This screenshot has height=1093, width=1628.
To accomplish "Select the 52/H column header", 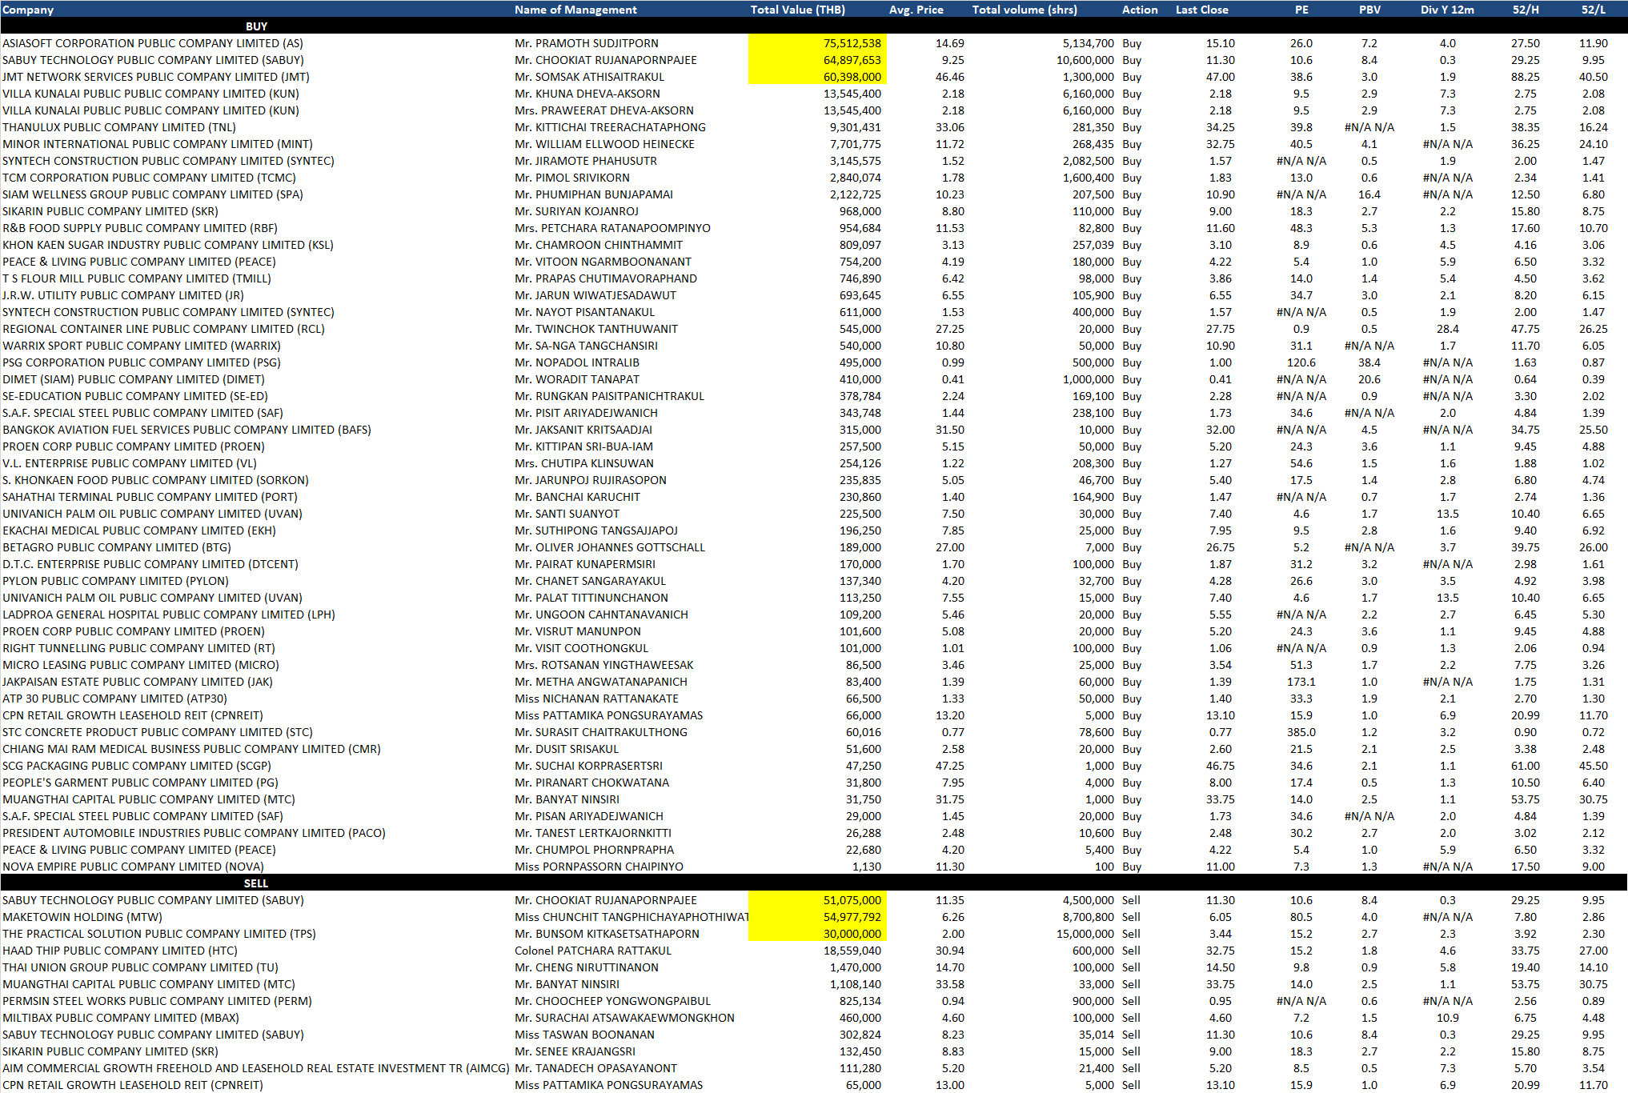I will click(x=1525, y=10).
